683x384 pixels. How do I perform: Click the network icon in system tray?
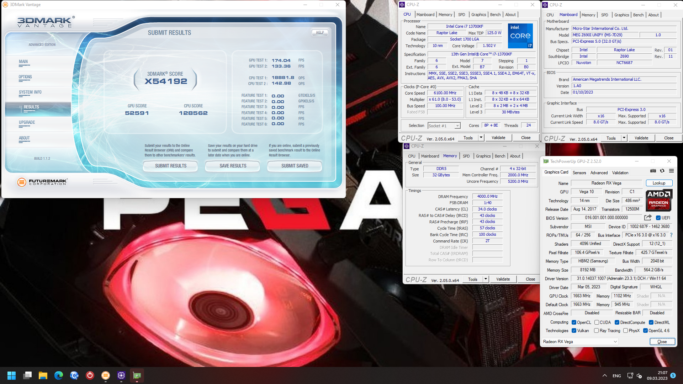tap(630, 375)
